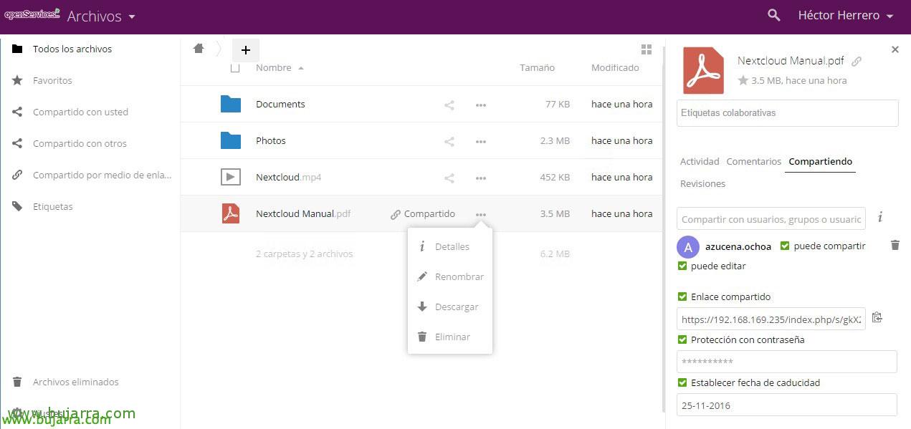Click the search magnifier icon in header
This screenshot has width=911, height=429.
click(773, 15)
